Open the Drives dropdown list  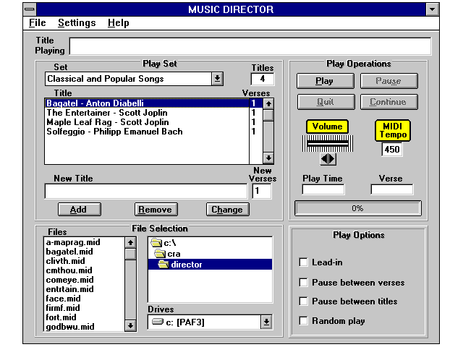[266, 322]
